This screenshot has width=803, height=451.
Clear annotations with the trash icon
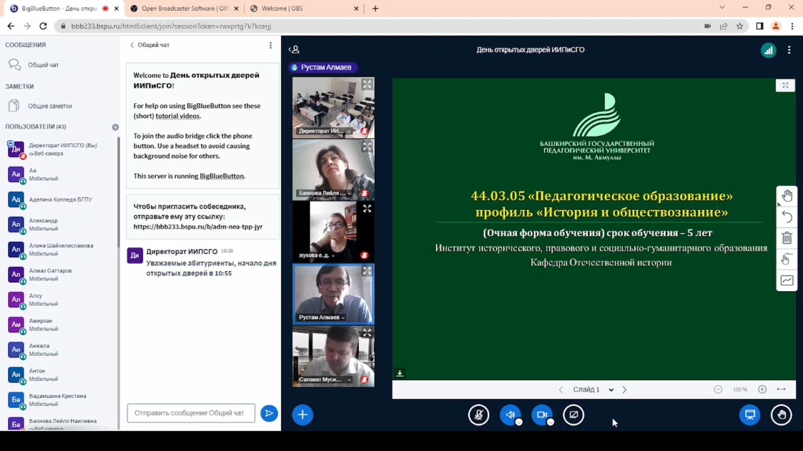click(x=787, y=238)
